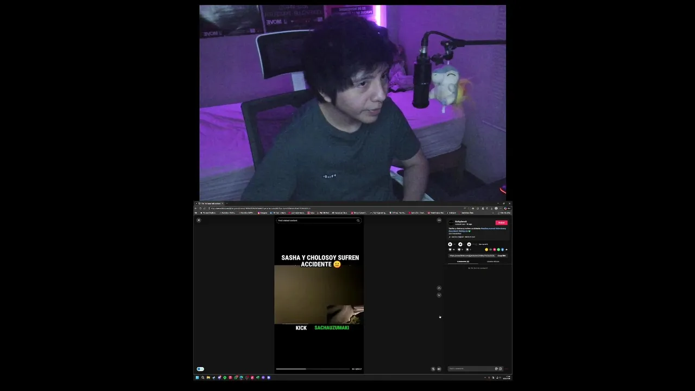Open the three-dot more options menu
Viewport: 695px width, 391px height.
point(439,220)
